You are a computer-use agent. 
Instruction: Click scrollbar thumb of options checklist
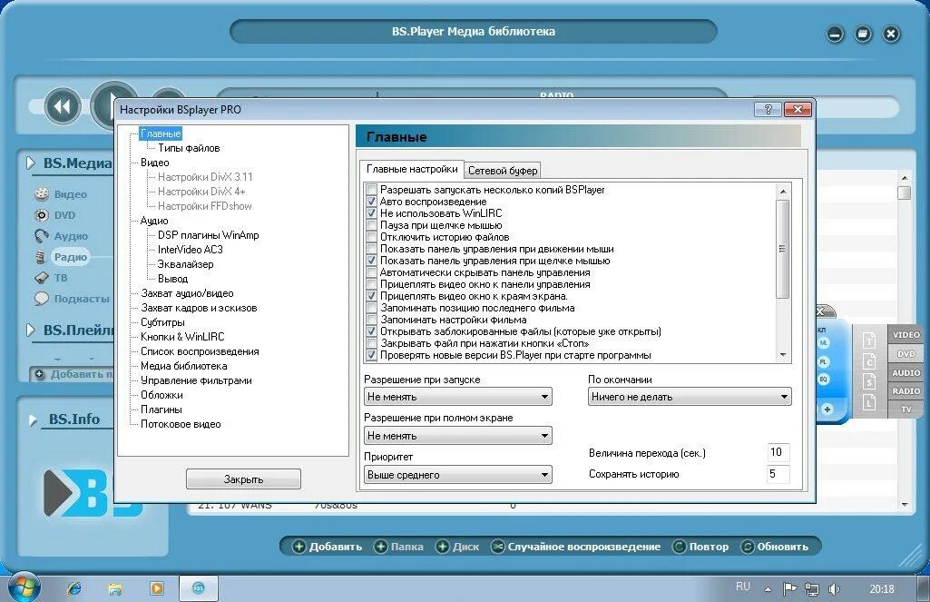tap(783, 248)
